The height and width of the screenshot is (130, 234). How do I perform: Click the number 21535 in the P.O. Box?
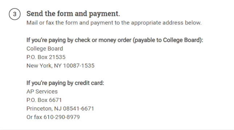(x=57, y=57)
